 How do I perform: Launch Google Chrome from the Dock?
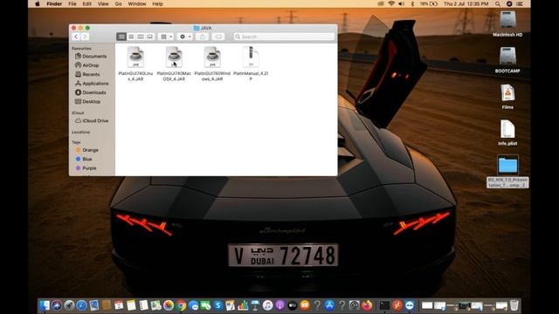[181, 305]
